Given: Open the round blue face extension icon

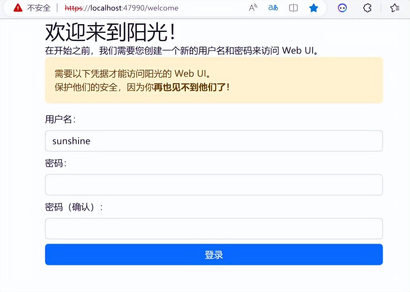Looking at the screenshot, I should tap(342, 8).
